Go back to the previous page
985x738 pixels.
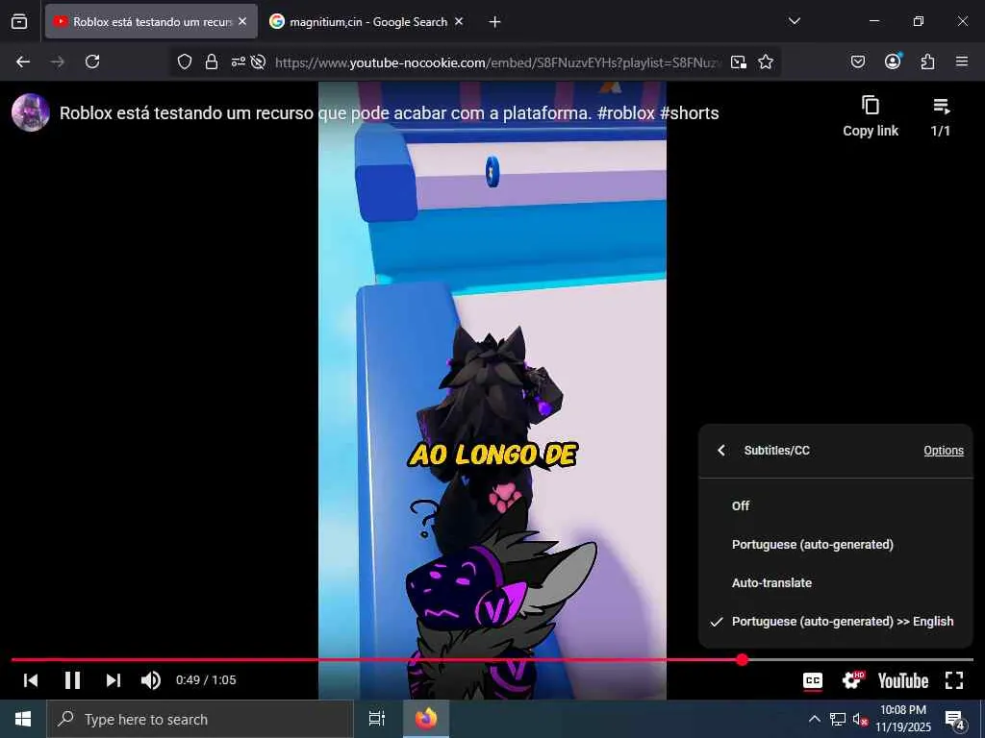coord(23,61)
